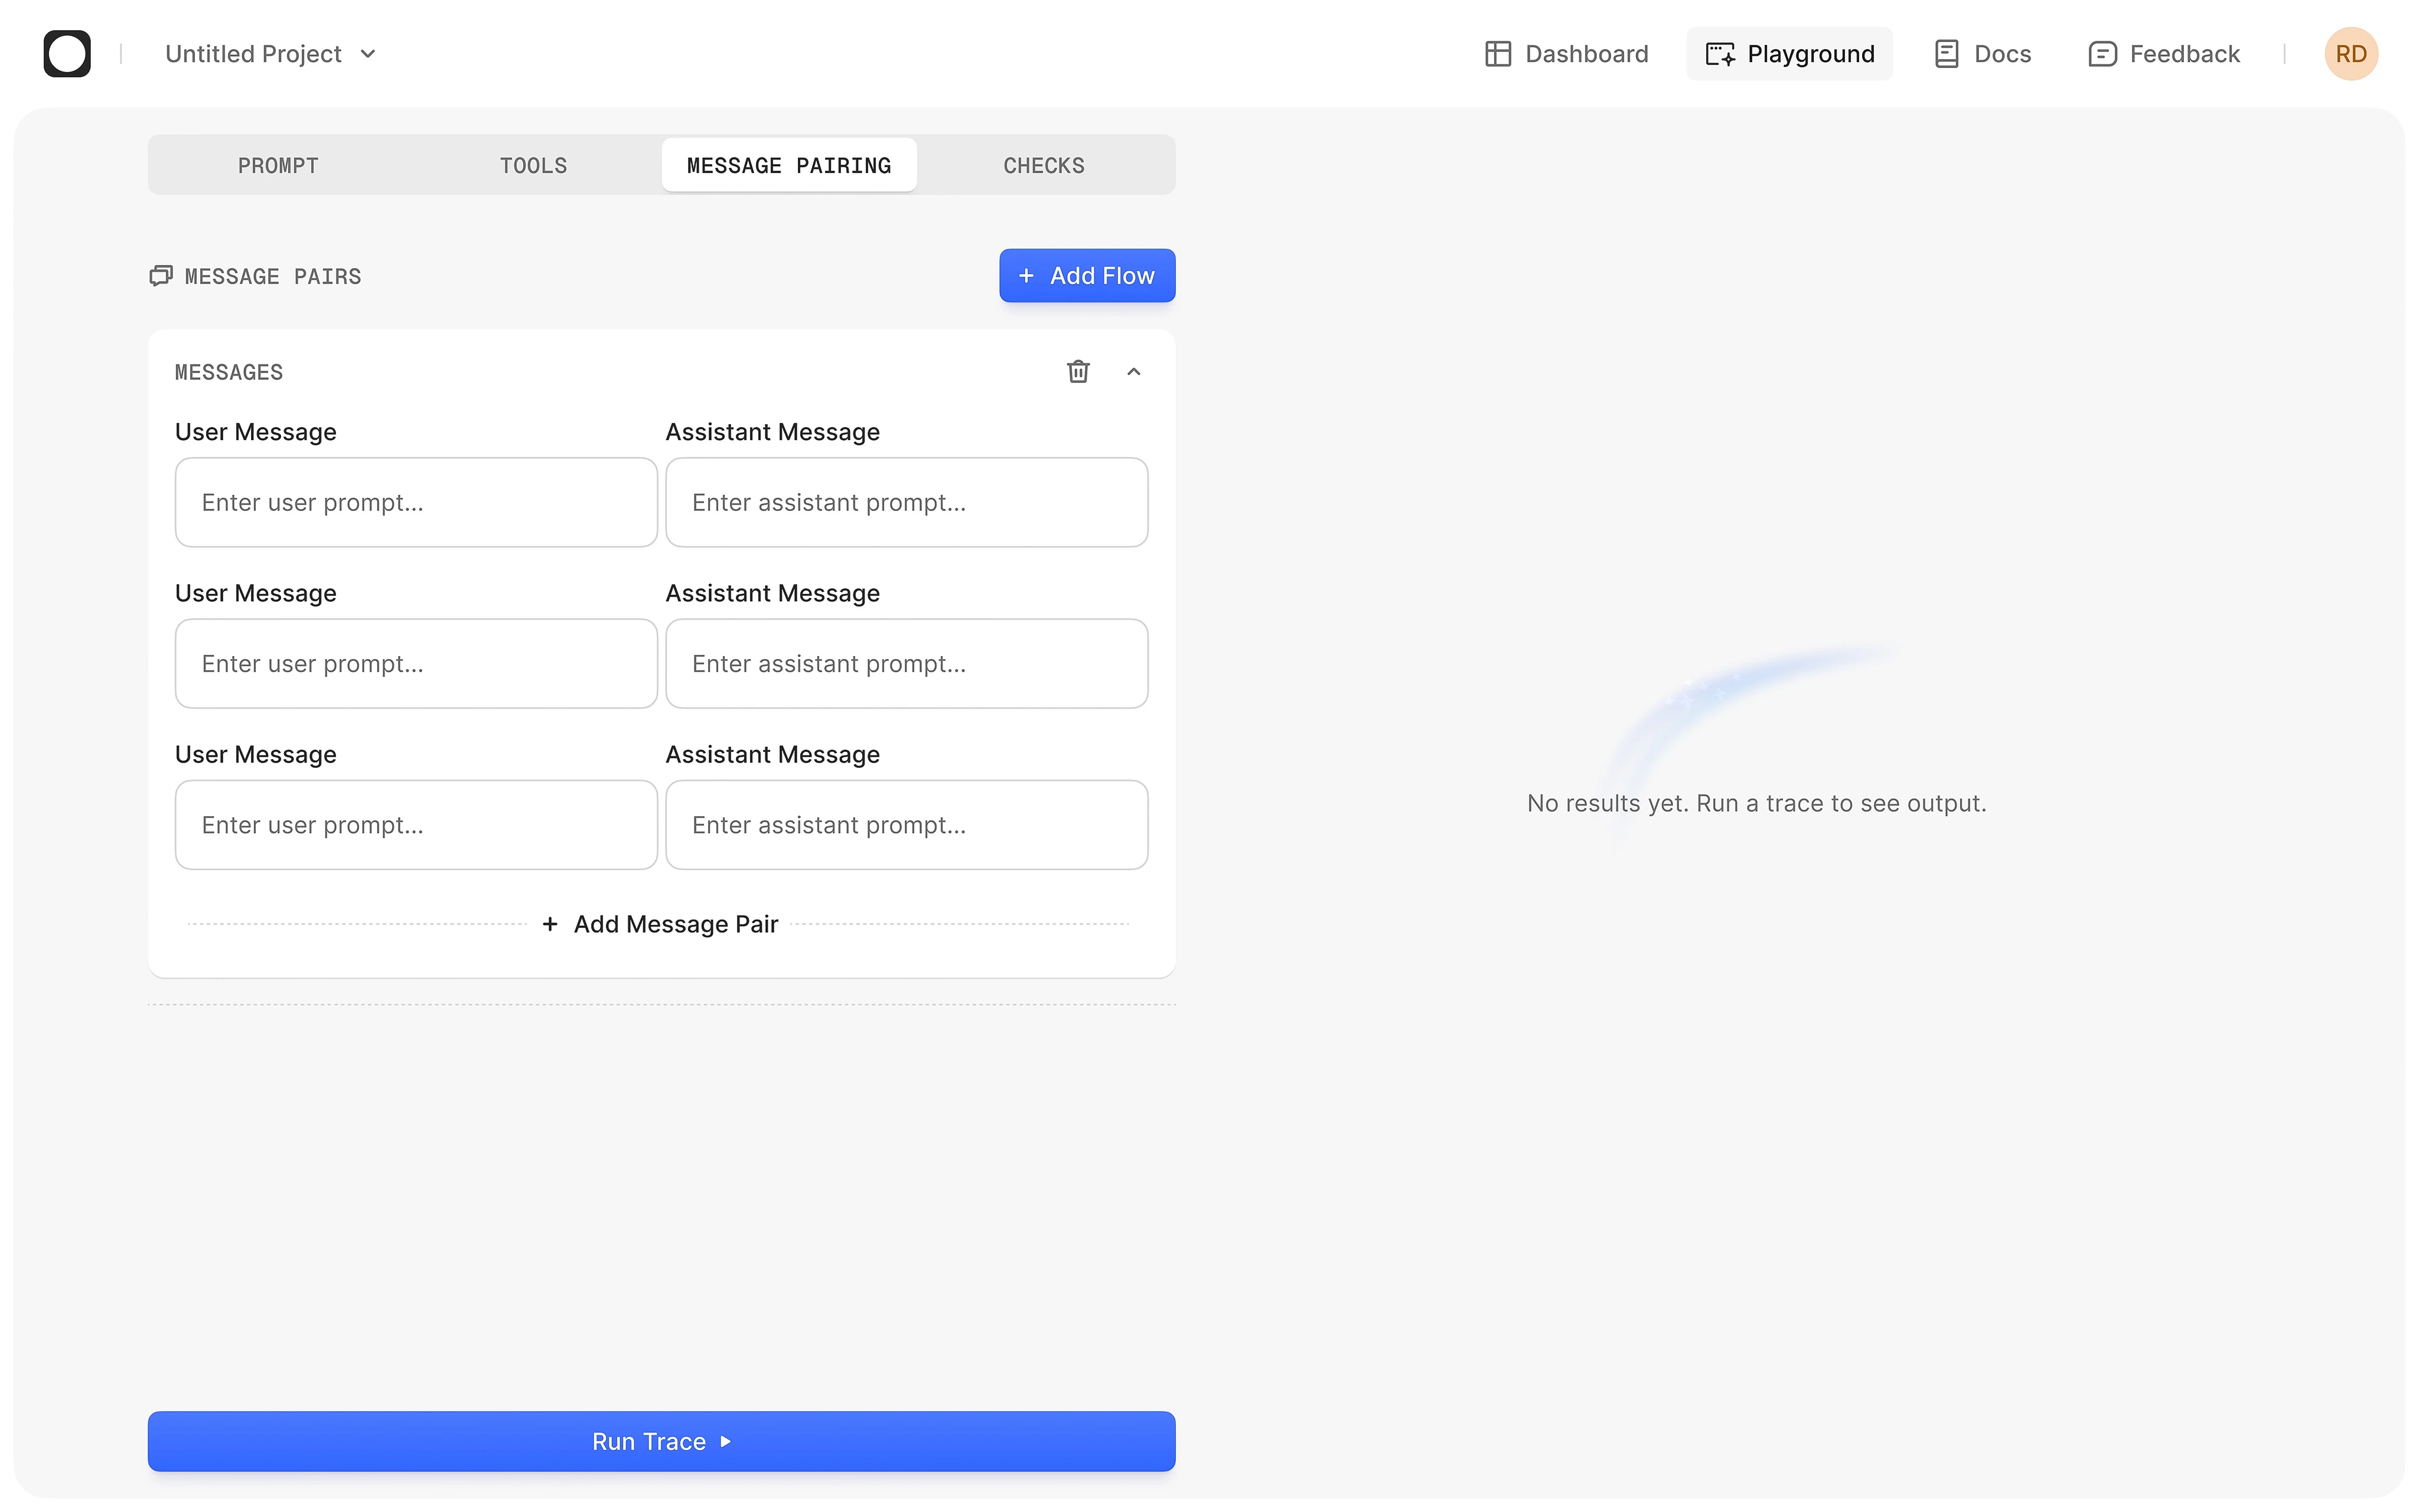2419x1512 pixels.
Task: Open Feedback from top navigation
Action: click(2164, 54)
